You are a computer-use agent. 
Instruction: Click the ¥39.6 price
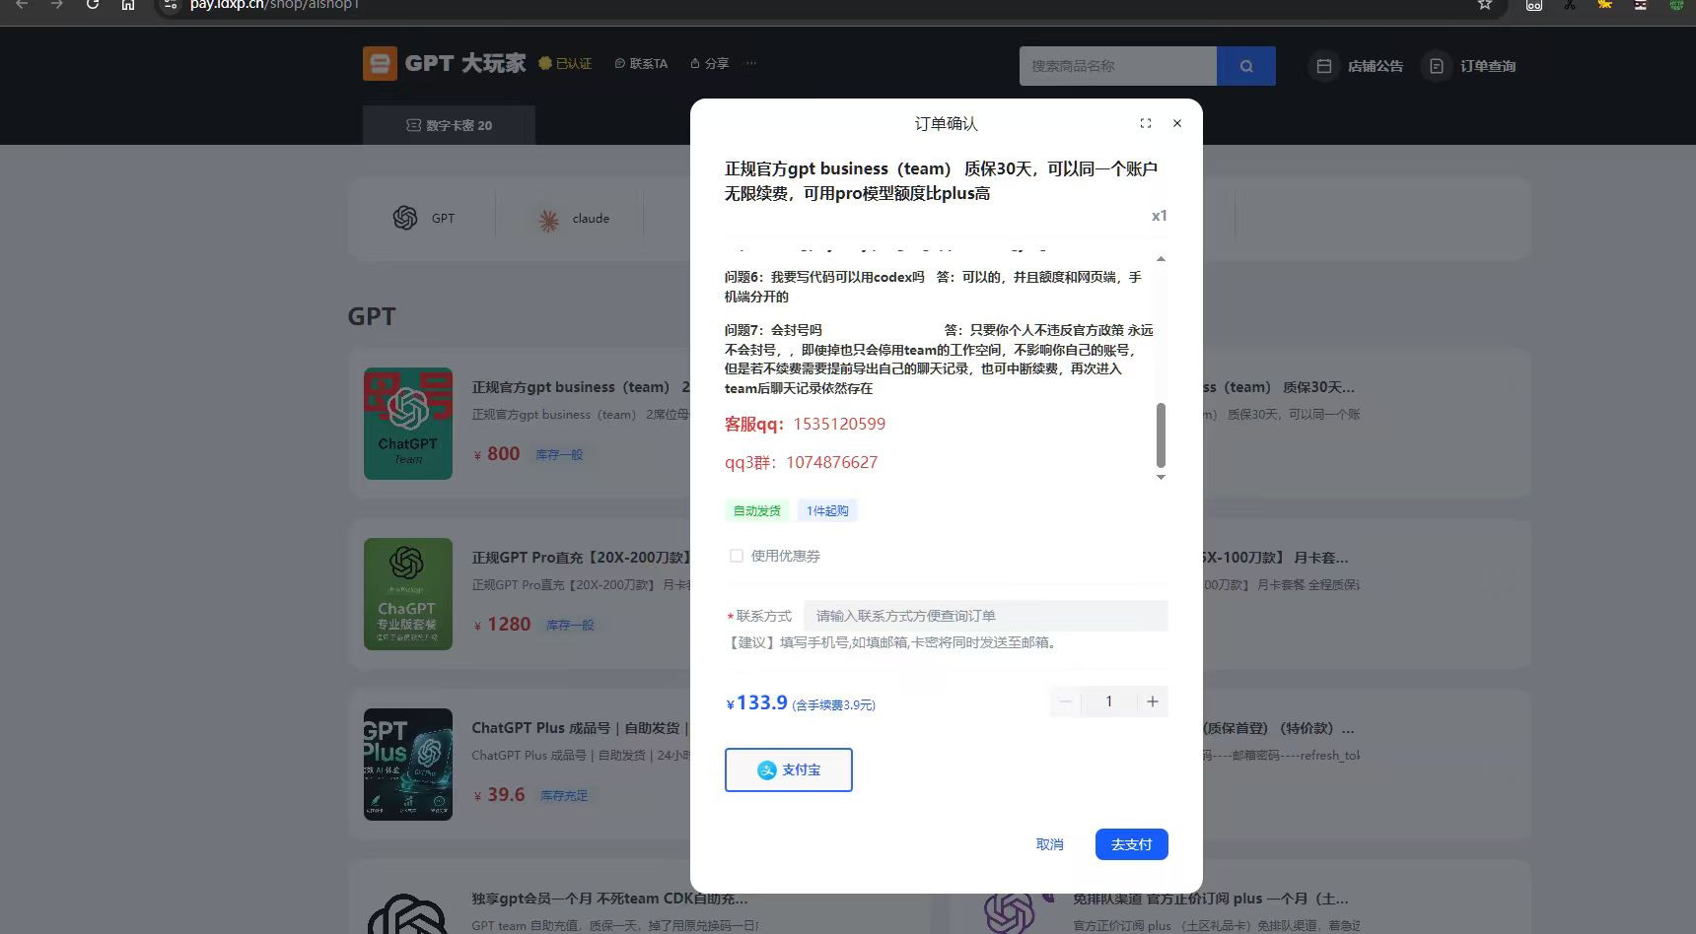500,795
